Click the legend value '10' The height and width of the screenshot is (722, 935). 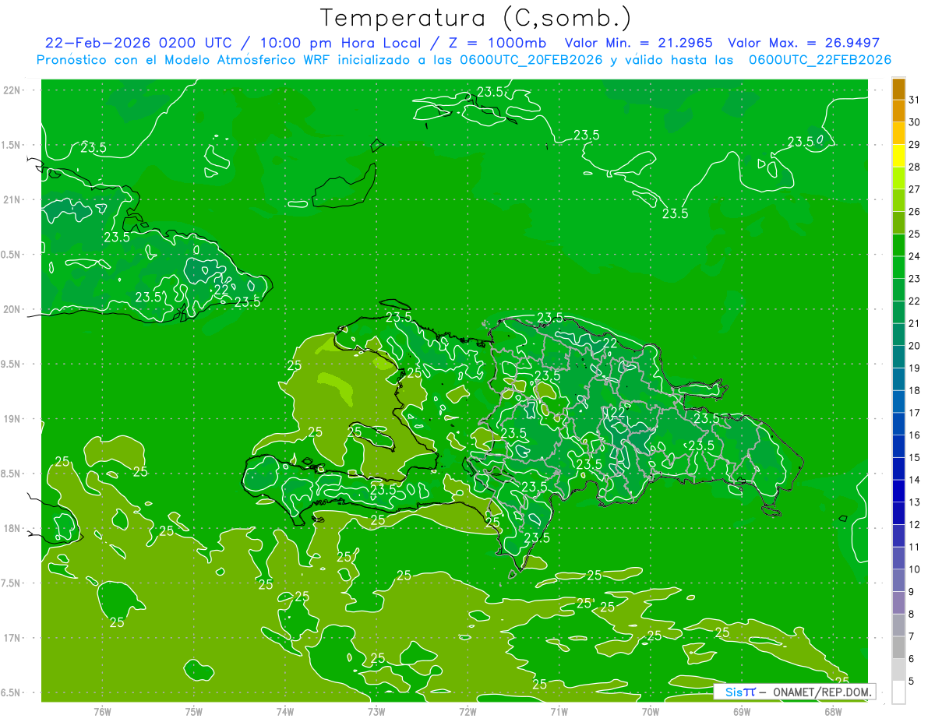click(x=915, y=569)
